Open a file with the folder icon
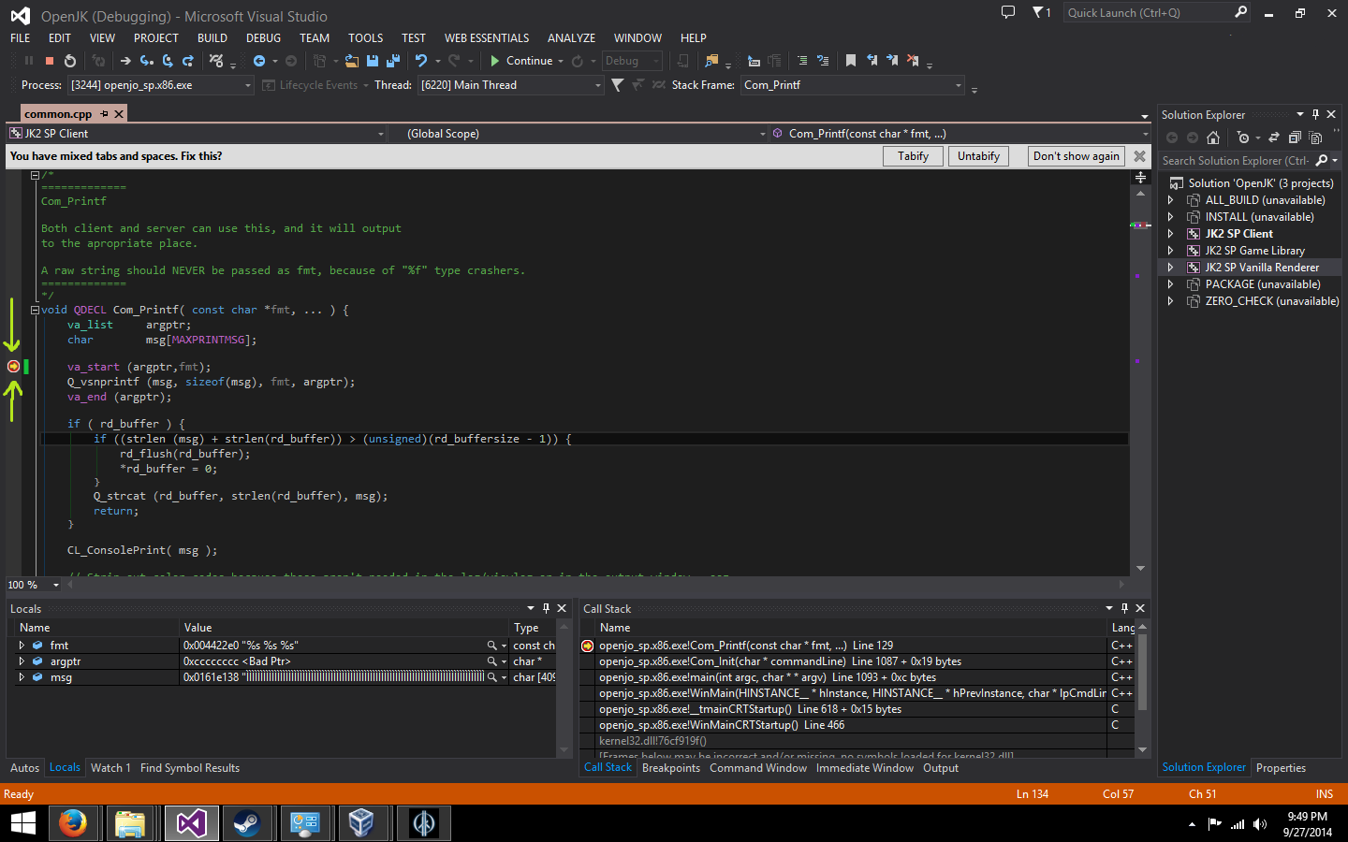 (x=352, y=61)
